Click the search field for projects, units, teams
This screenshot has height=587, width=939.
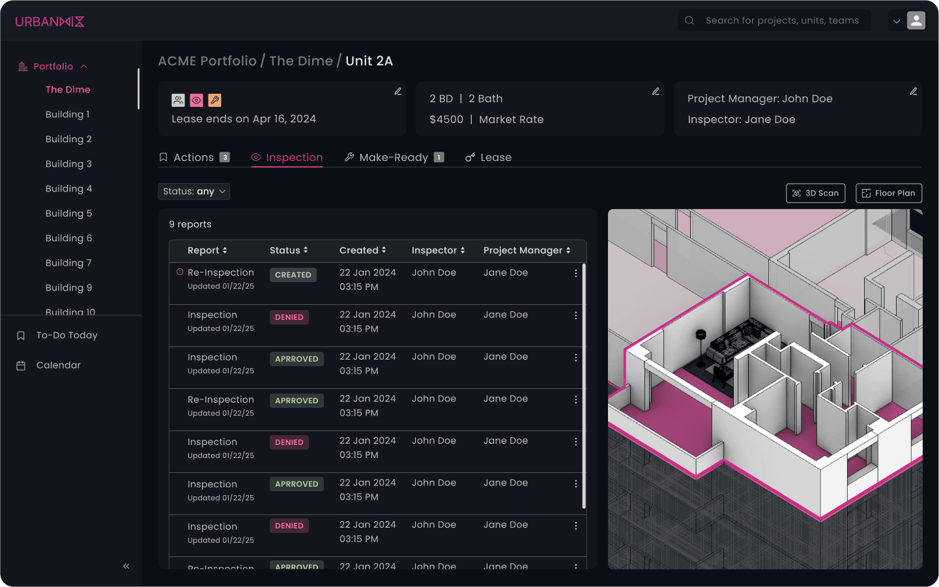click(774, 21)
